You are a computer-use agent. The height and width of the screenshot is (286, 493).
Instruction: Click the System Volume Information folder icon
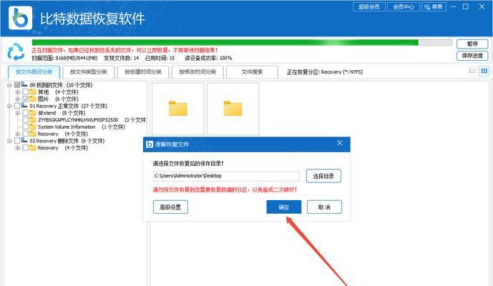33,127
